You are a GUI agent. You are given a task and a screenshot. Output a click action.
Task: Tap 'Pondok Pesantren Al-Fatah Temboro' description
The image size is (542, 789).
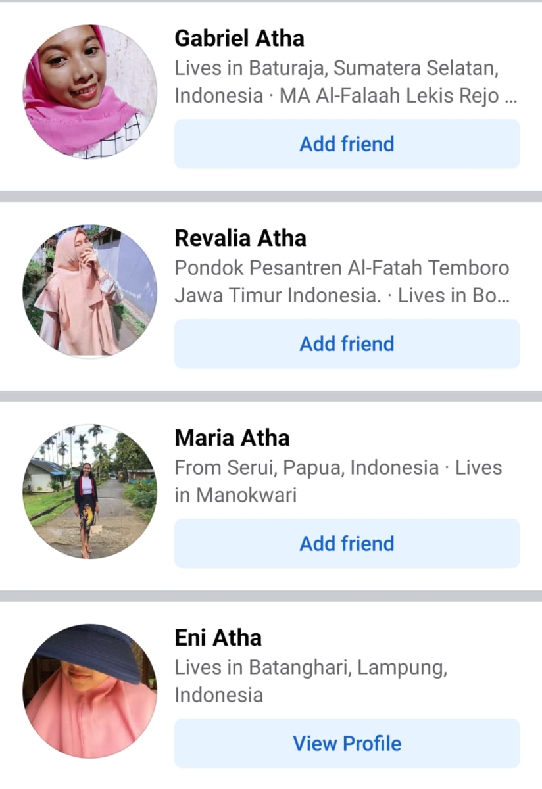342,268
